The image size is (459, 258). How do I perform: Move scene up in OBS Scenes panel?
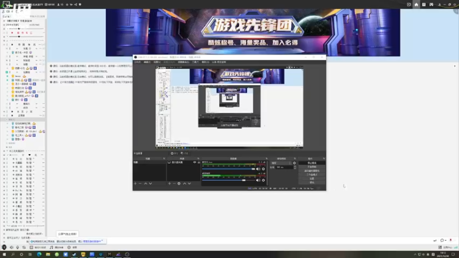click(x=146, y=183)
